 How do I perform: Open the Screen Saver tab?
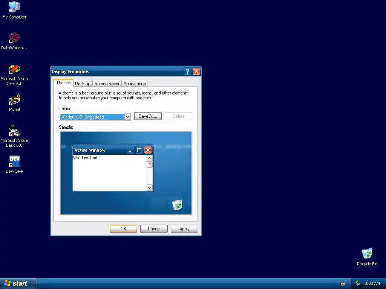(x=107, y=84)
